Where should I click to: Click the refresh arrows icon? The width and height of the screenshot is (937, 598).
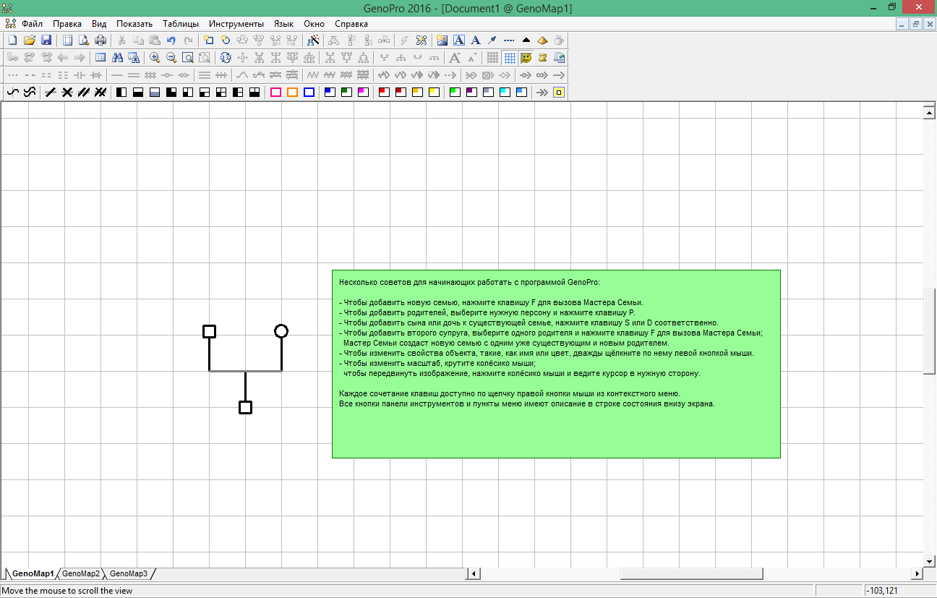pyautogui.click(x=226, y=58)
